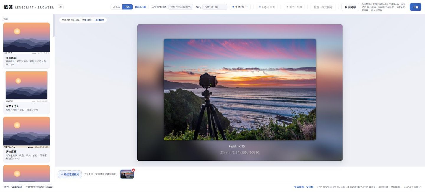This screenshot has height=192, width=425.
Task: Click 继续添加照片 add photos button
Action: (x=70, y=174)
